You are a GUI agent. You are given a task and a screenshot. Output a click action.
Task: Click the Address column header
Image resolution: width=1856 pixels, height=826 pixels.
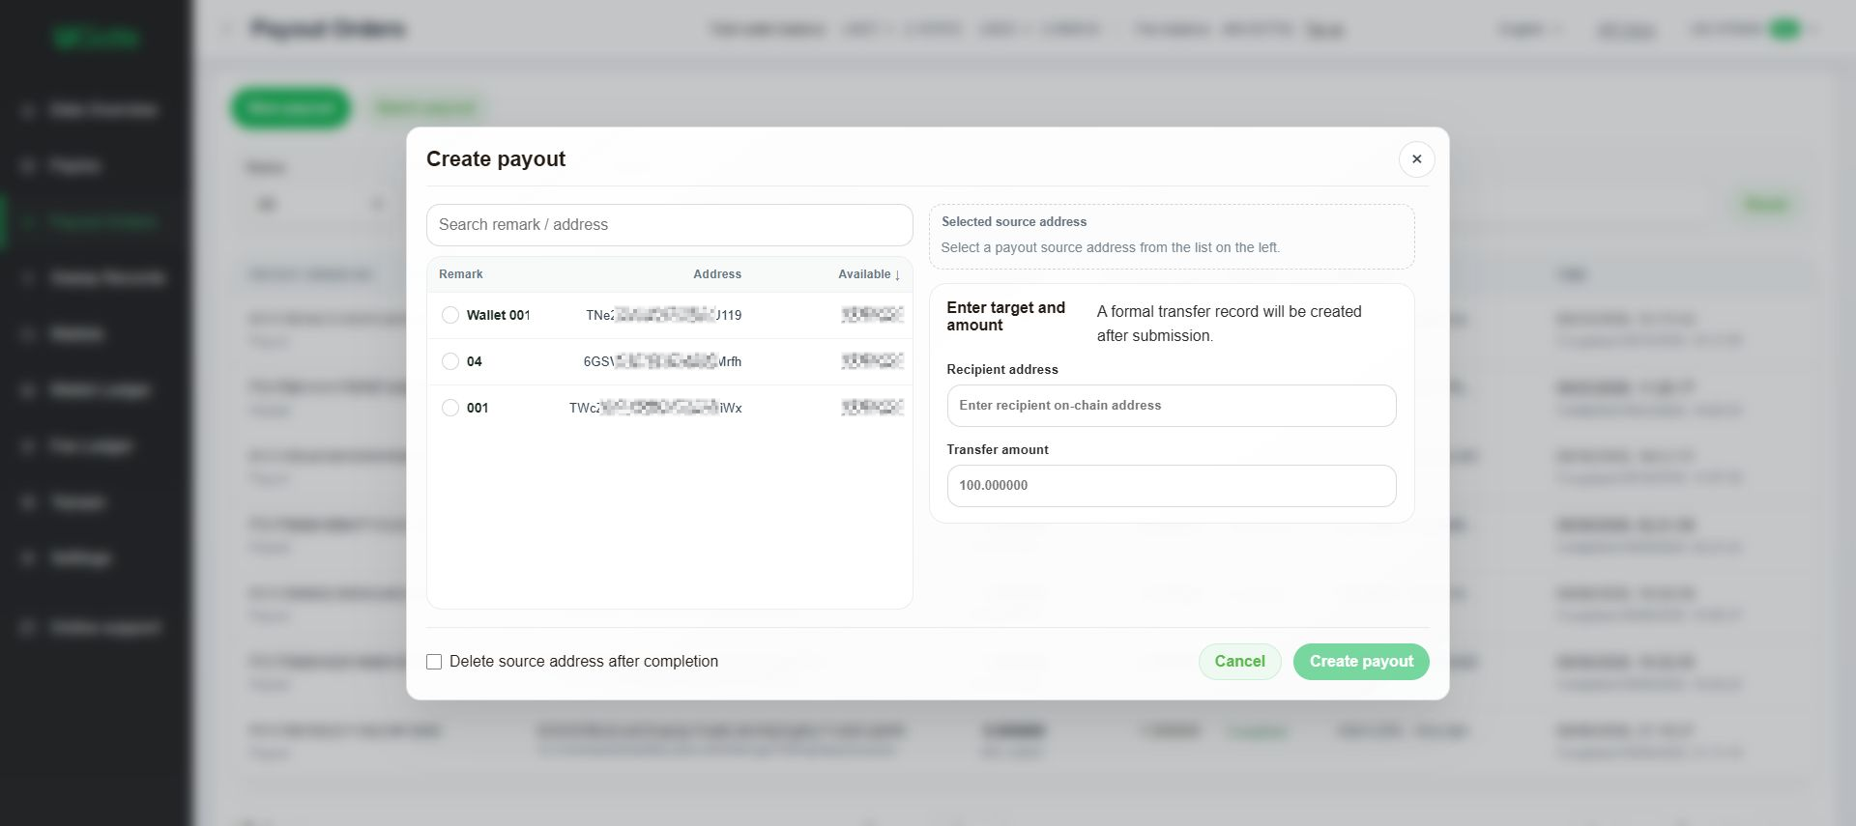coord(717,274)
